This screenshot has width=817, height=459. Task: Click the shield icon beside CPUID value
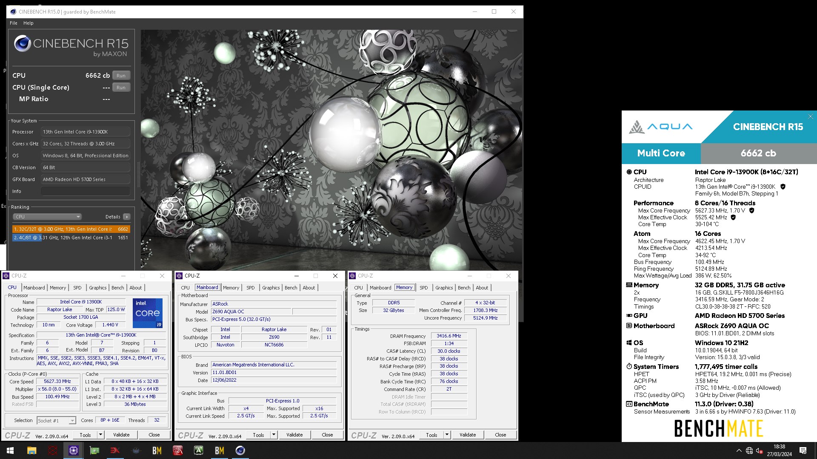783,187
